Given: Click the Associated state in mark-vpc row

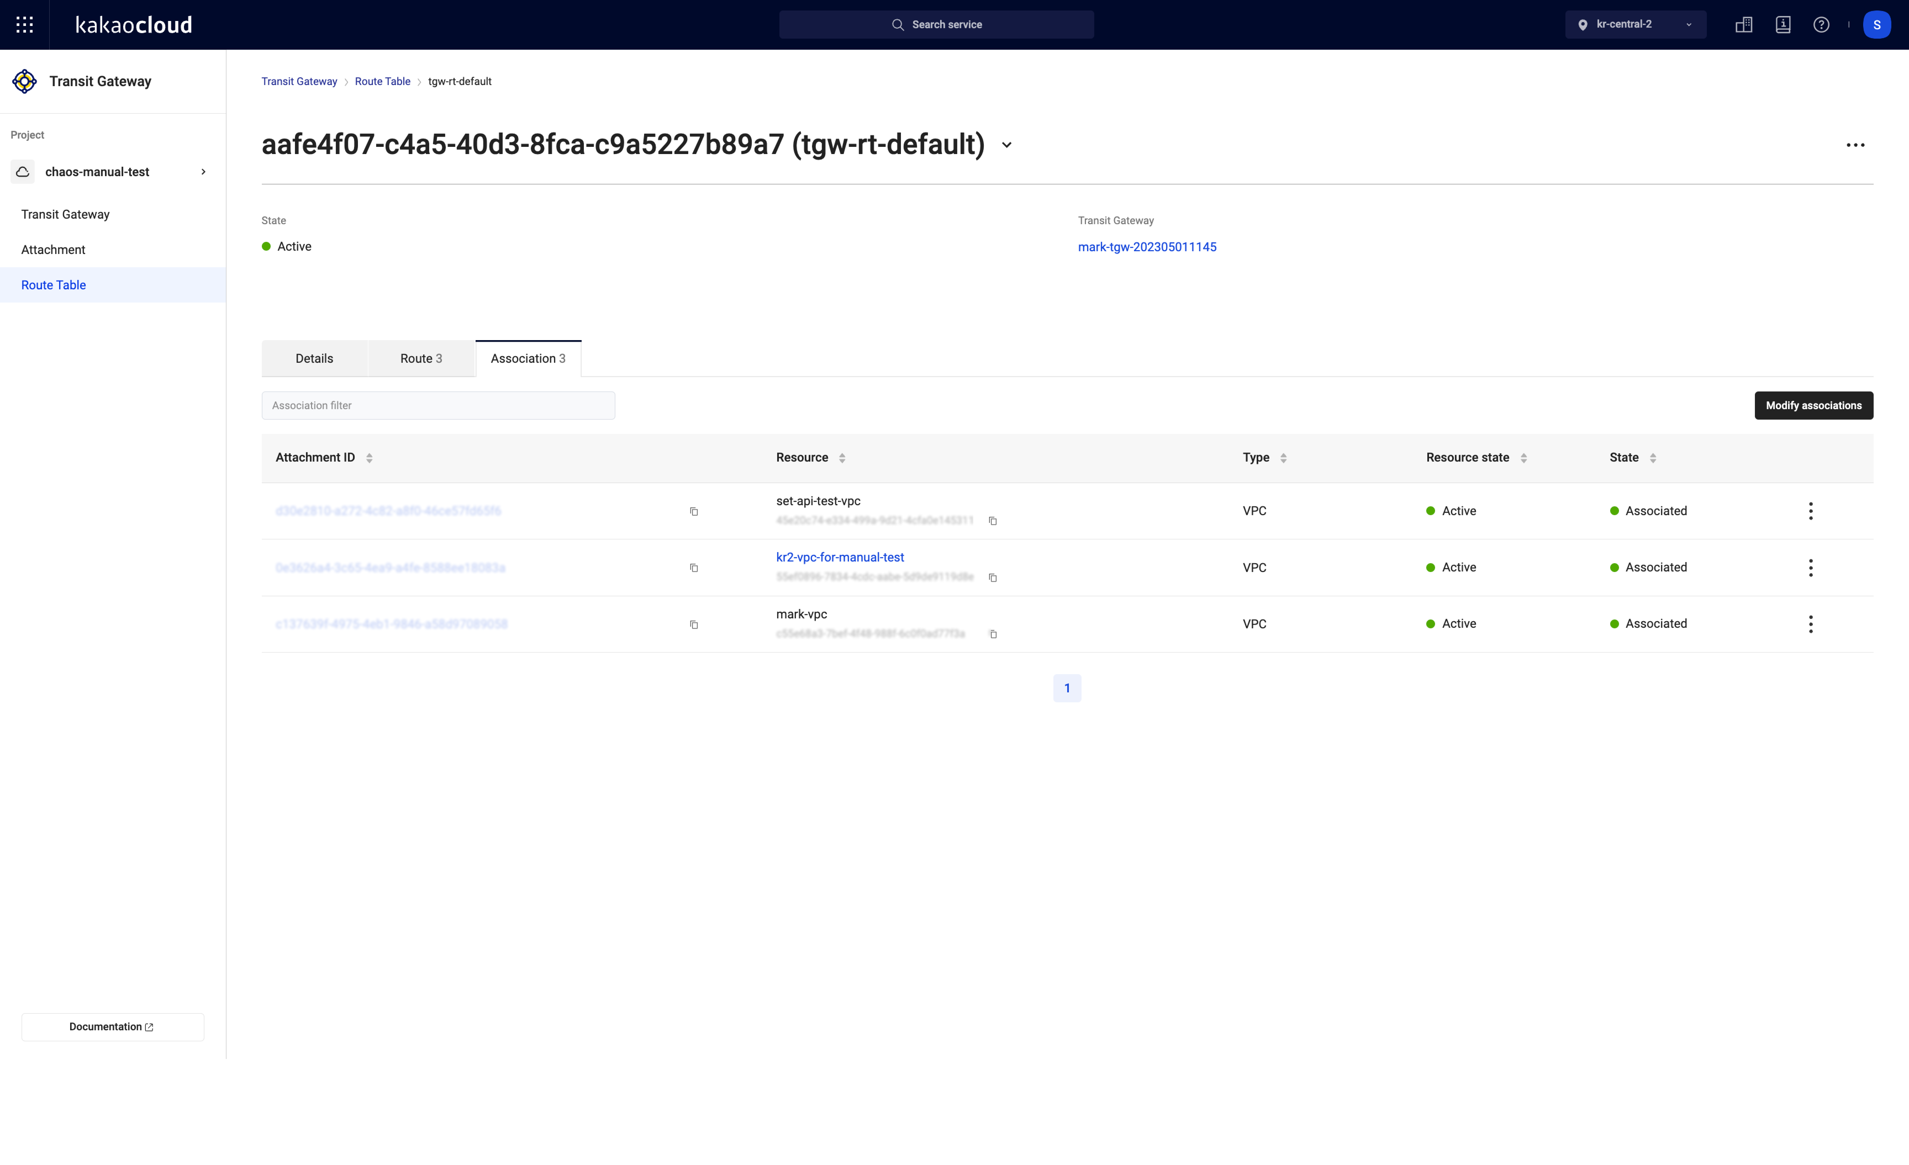Looking at the screenshot, I should [x=1649, y=624].
